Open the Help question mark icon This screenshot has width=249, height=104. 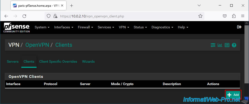tap(234, 45)
